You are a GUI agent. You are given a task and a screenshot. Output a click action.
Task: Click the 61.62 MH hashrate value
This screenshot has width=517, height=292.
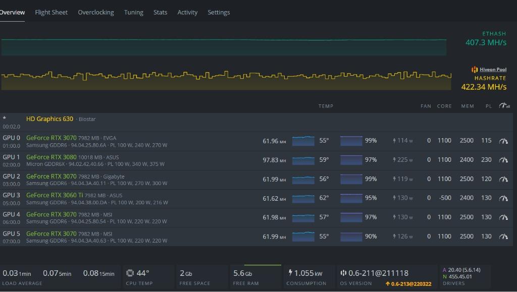(274, 198)
